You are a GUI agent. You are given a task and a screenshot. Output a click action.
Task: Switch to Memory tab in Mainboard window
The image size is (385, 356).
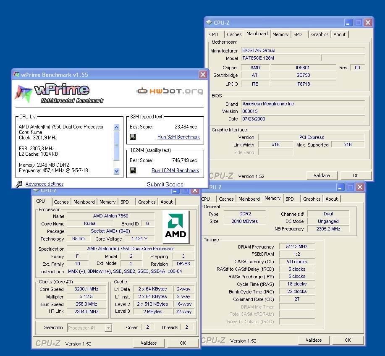coord(280,34)
